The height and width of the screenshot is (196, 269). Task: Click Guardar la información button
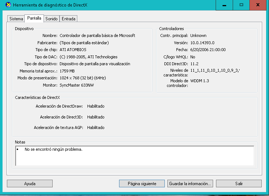[190, 184]
